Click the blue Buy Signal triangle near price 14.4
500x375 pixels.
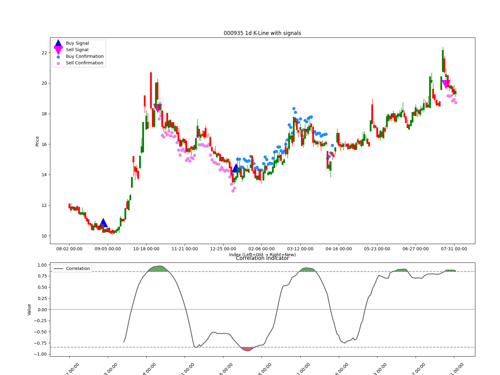[x=236, y=168]
